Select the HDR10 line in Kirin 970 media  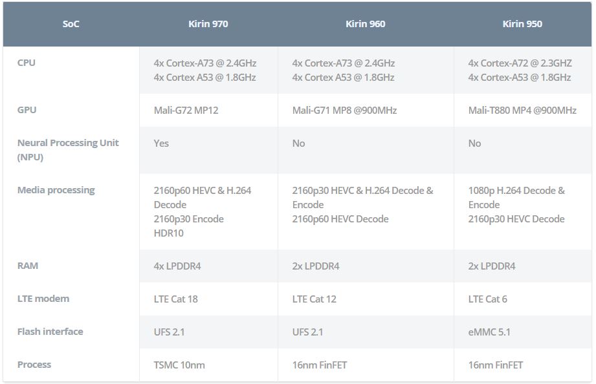(168, 233)
